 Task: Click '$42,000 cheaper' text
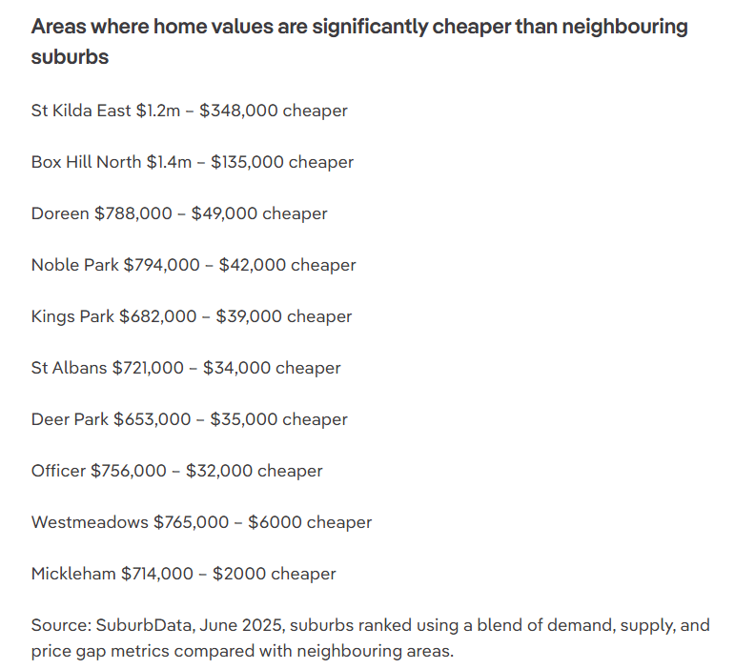(287, 266)
